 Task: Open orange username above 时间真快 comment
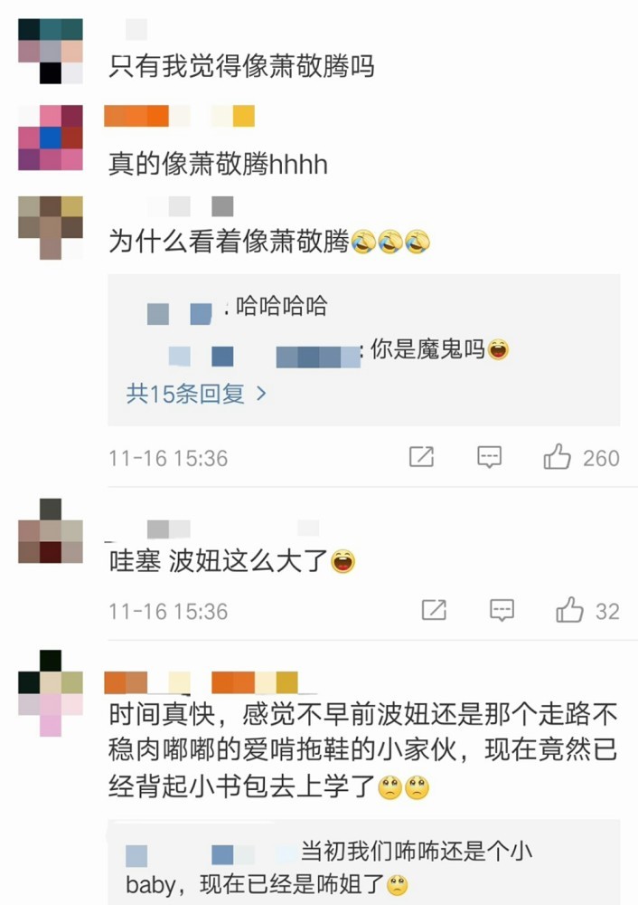[202, 682]
